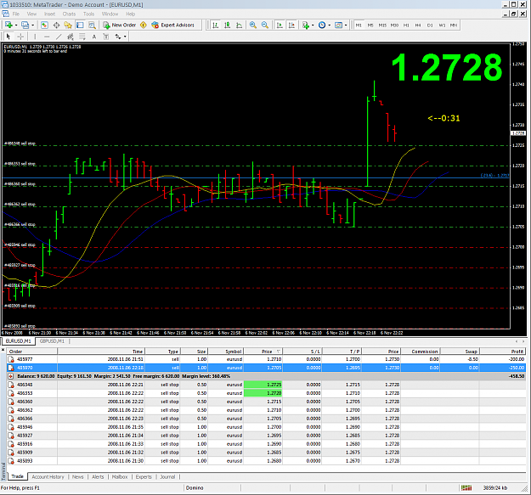Select the Equidistant Channel tool
The height and width of the screenshot is (495, 531).
pyautogui.click(x=71, y=37)
